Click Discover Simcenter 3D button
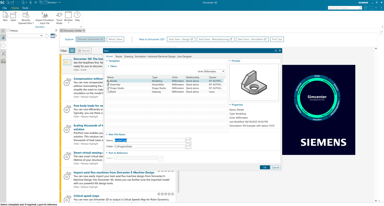The image size is (384, 206). point(90,39)
